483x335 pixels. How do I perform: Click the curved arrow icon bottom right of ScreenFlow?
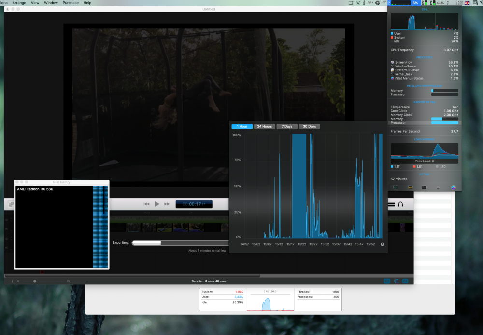point(397,281)
